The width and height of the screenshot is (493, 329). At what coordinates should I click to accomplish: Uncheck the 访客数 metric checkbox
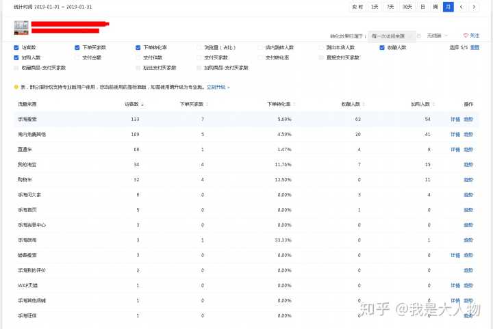pos(16,48)
